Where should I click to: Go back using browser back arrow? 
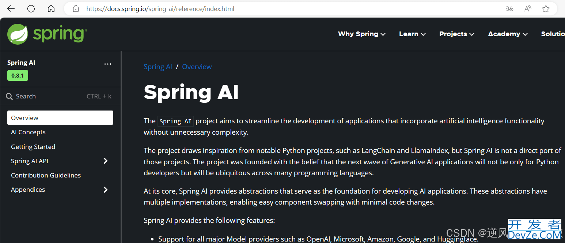pos(11,9)
